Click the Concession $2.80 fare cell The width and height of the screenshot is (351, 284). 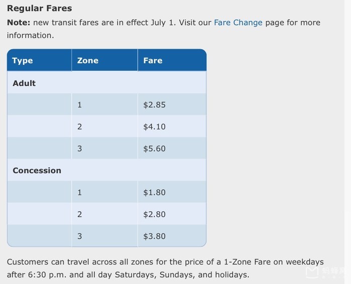154,214
